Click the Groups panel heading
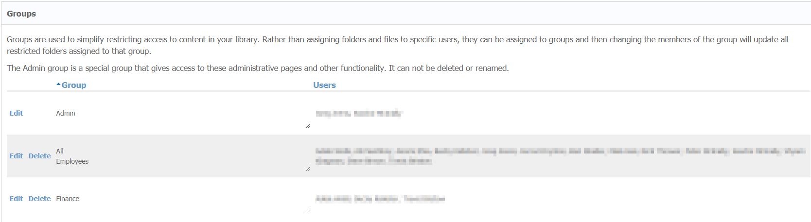Image resolution: width=811 pixels, height=222 pixels. point(21,14)
